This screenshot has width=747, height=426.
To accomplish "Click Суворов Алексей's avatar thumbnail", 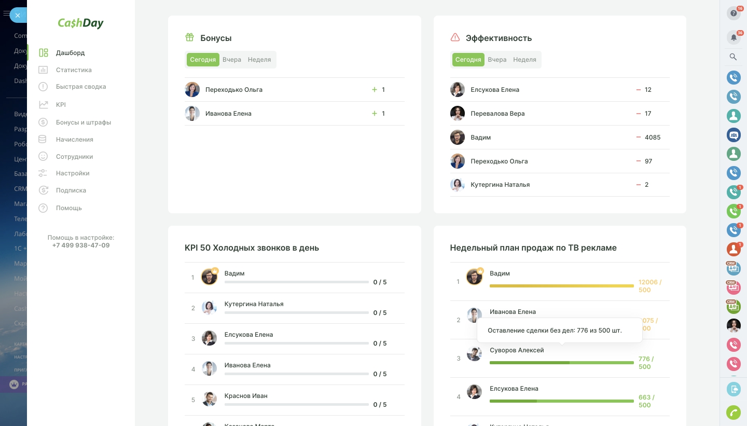I will [474, 354].
